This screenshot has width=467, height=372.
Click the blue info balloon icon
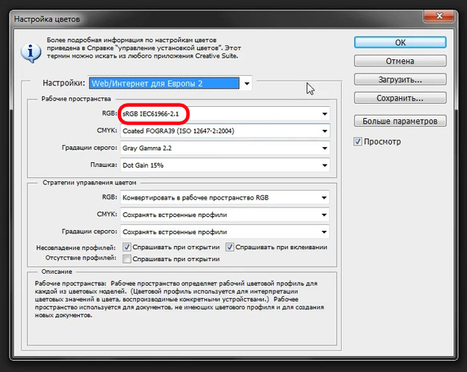click(x=31, y=53)
